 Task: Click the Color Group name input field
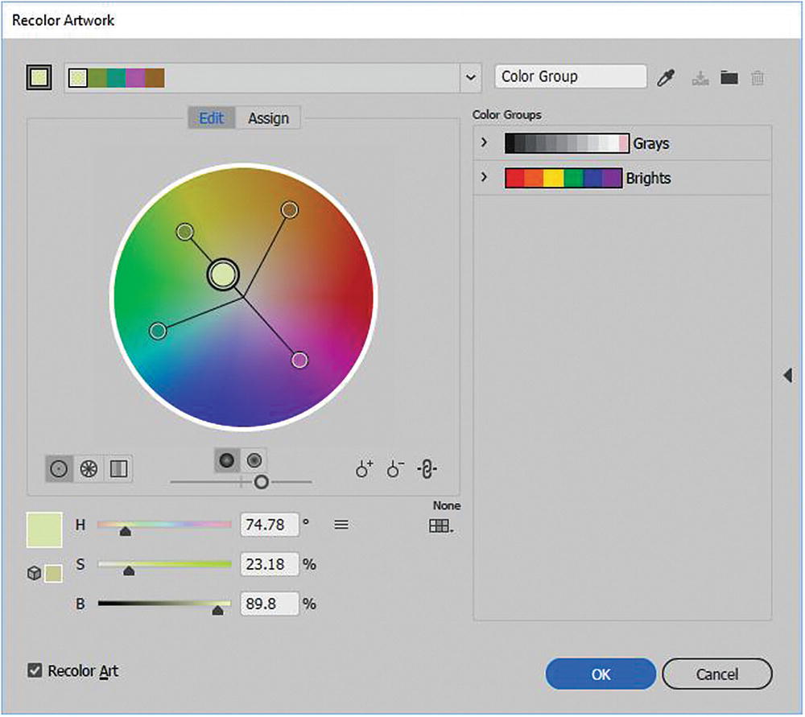pos(570,77)
